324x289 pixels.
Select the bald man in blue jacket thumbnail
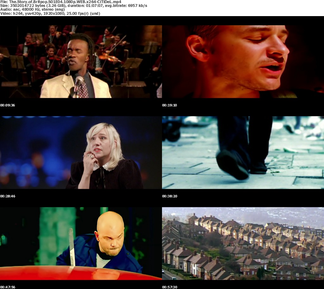click(x=81, y=244)
